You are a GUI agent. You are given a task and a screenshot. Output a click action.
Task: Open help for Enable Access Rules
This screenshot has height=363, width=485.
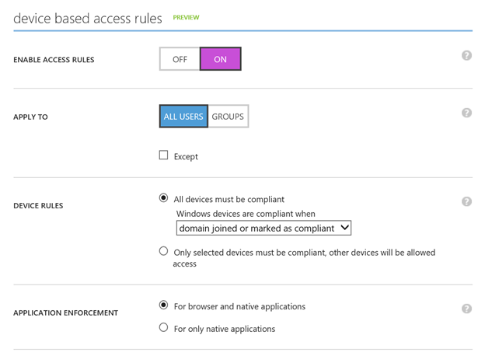click(466, 56)
